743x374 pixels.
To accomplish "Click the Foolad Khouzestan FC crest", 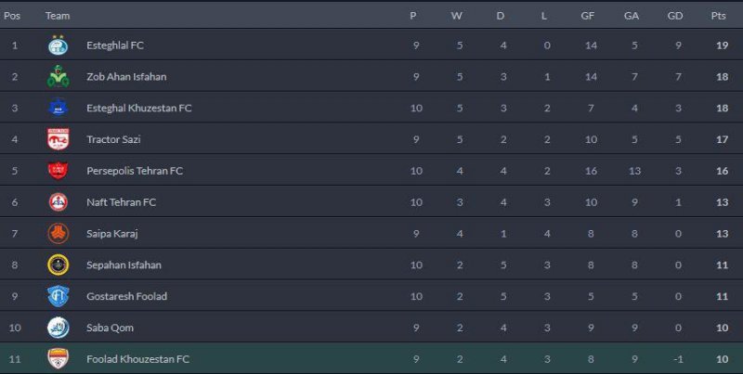I will tap(58, 359).
